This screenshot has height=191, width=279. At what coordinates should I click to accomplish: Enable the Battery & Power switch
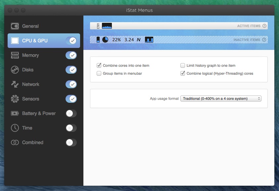pyautogui.click(x=71, y=113)
